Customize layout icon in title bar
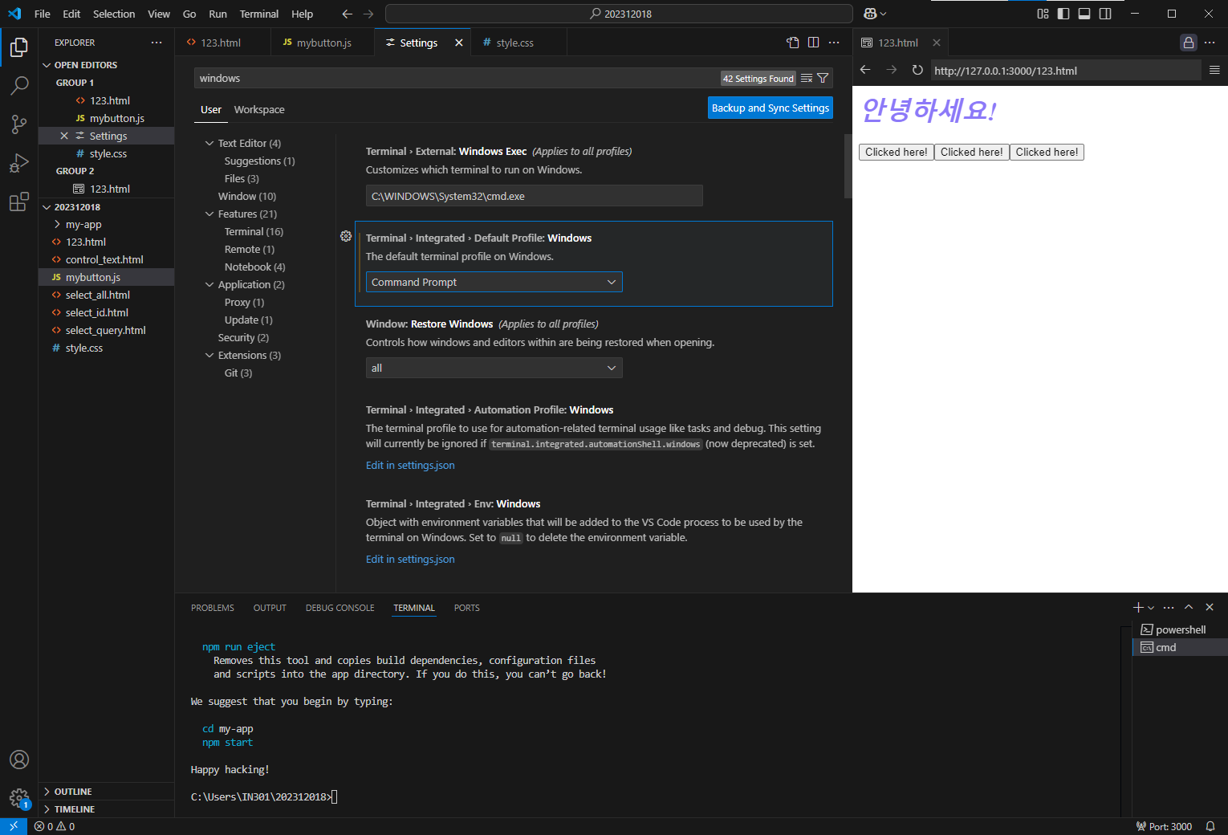1228x835 pixels. tap(1043, 14)
